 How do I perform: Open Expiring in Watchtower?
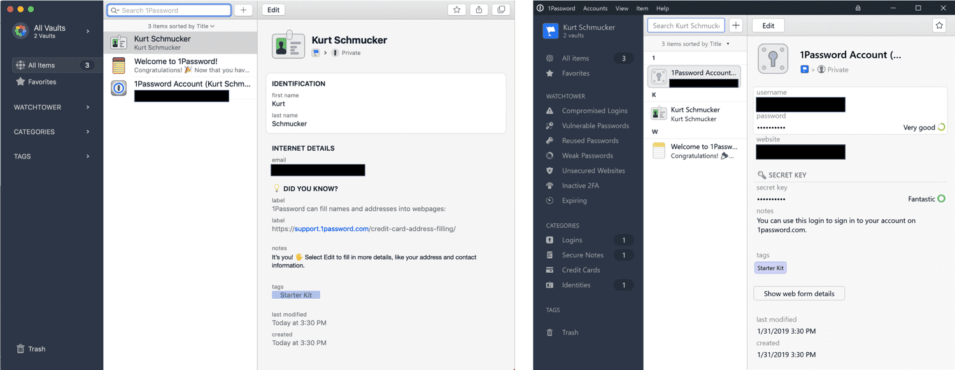(566, 201)
